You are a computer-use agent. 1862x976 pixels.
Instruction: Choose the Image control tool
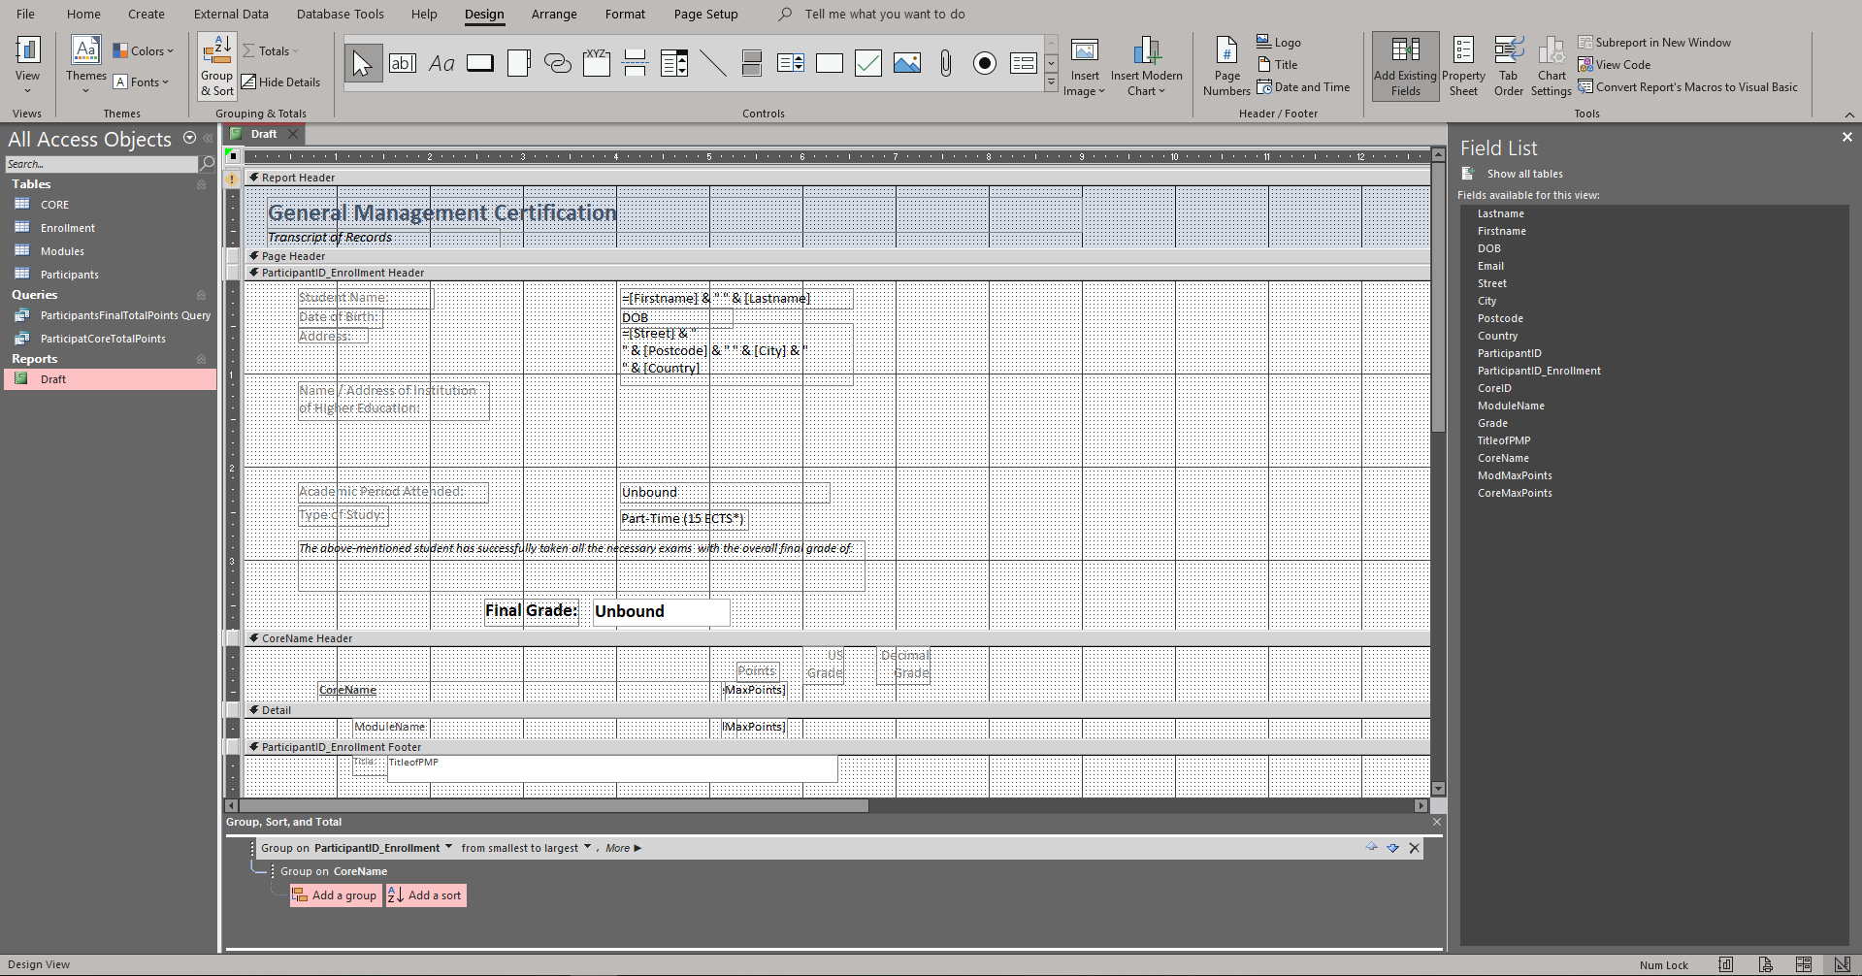click(x=907, y=64)
